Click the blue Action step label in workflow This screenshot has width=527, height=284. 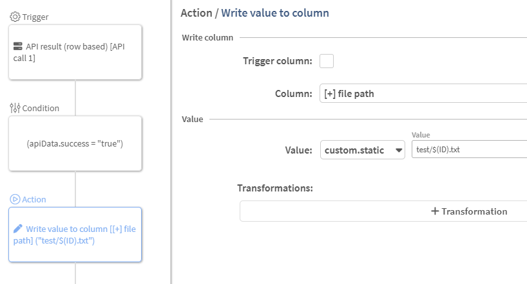pos(34,199)
